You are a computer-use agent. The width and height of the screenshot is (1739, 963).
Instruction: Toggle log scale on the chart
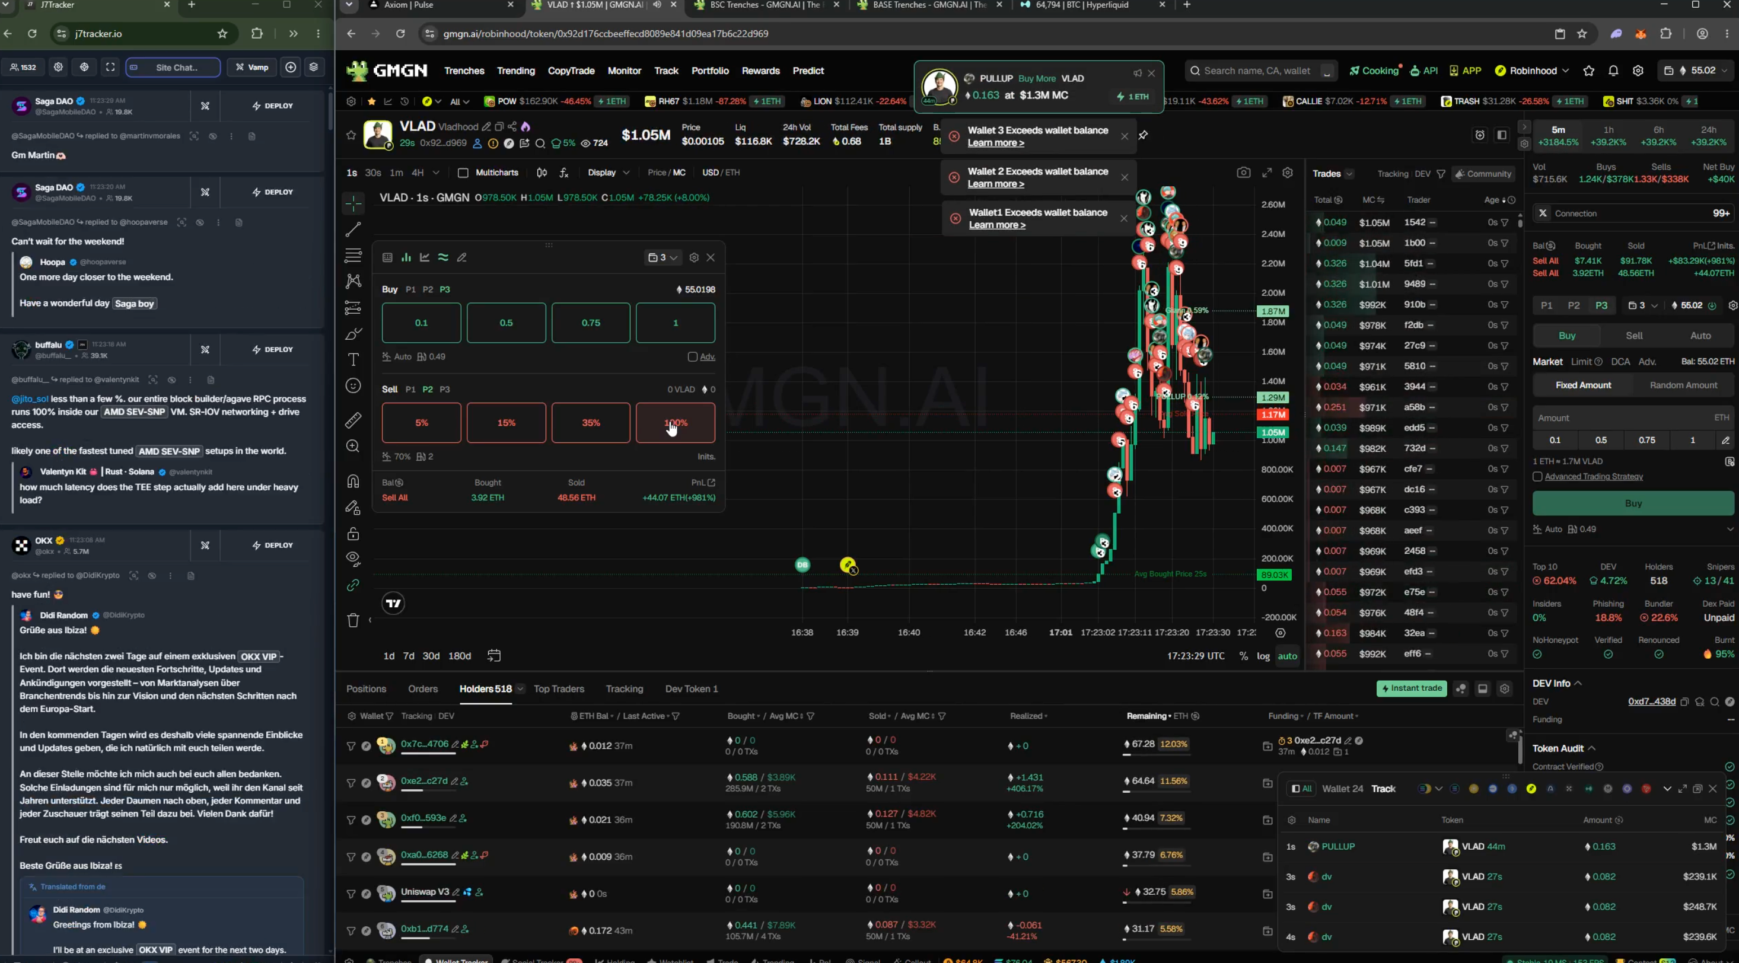[x=1263, y=656]
